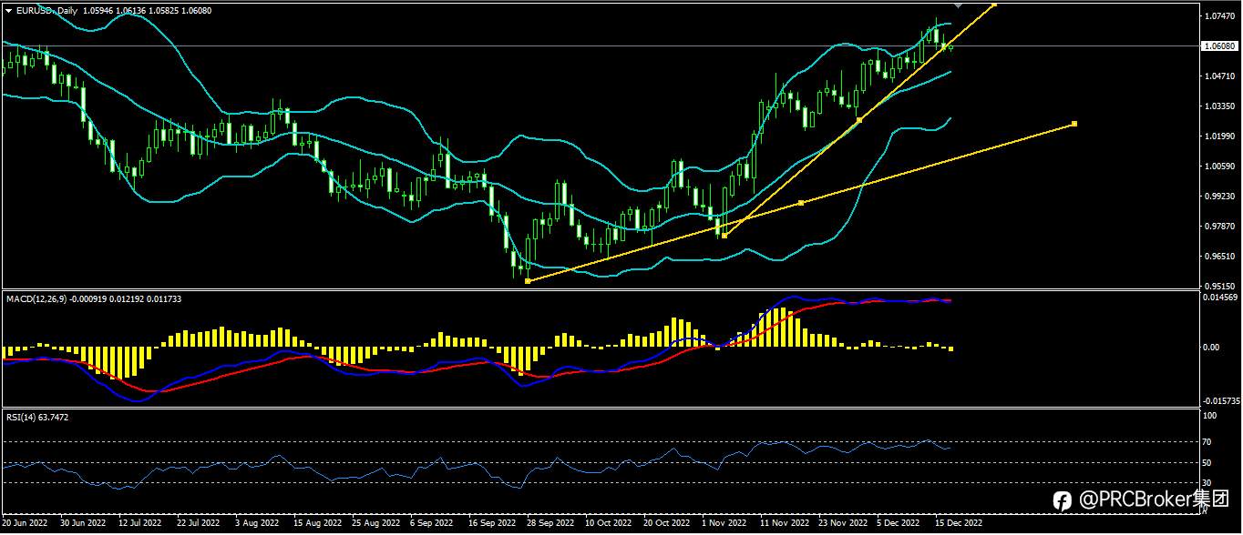
Task: Click date label 20 Jun 2022
Action: [25, 524]
